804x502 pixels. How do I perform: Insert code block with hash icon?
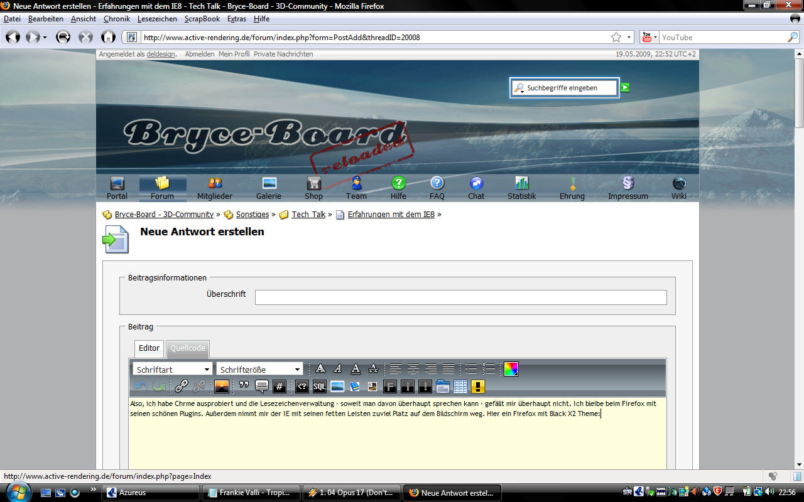click(x=280, y=387)
